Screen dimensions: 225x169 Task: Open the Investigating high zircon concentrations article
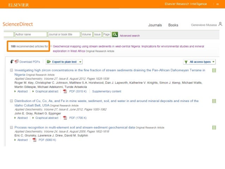click(110, 72)
